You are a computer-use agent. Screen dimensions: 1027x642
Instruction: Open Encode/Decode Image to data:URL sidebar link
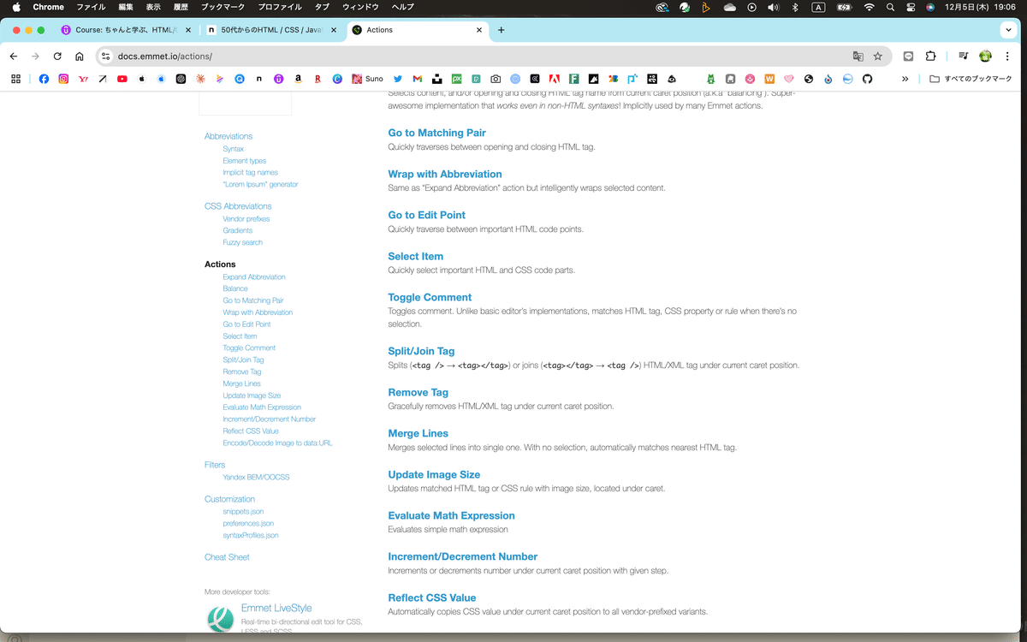coord(277,443)
